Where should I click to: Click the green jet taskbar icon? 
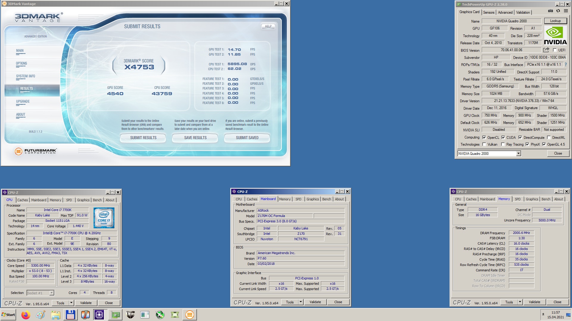tap(160, 315)
